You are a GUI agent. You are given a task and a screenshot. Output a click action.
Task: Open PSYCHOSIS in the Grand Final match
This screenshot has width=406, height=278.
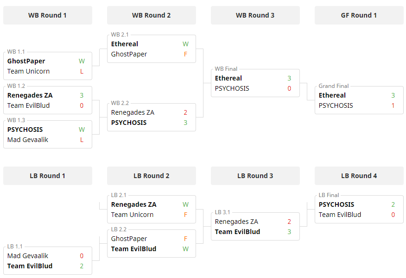point(336,105)
